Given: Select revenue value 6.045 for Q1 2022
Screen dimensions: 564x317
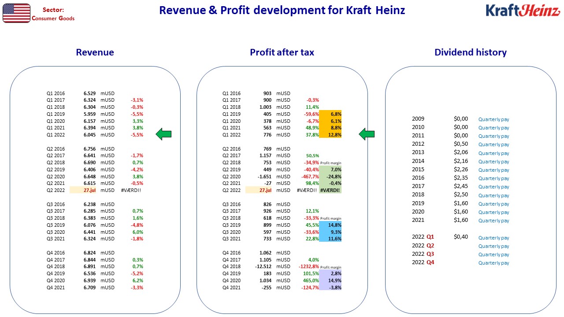Looking at the screenshot, I should (x=89, y=135).
